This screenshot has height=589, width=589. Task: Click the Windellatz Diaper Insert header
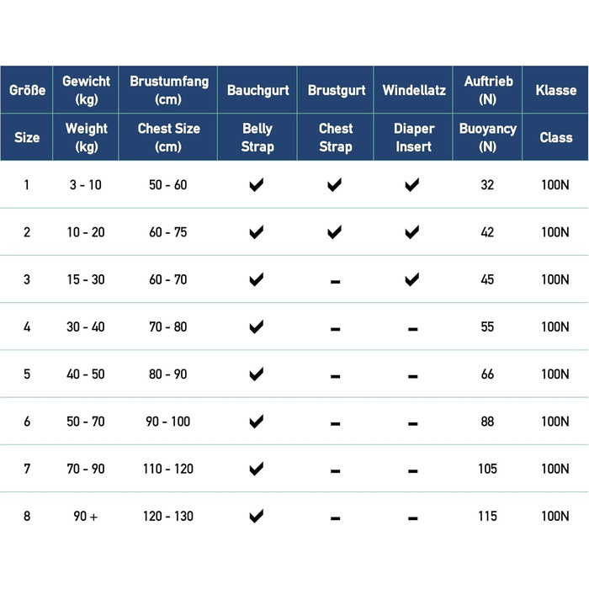point(414,114)
